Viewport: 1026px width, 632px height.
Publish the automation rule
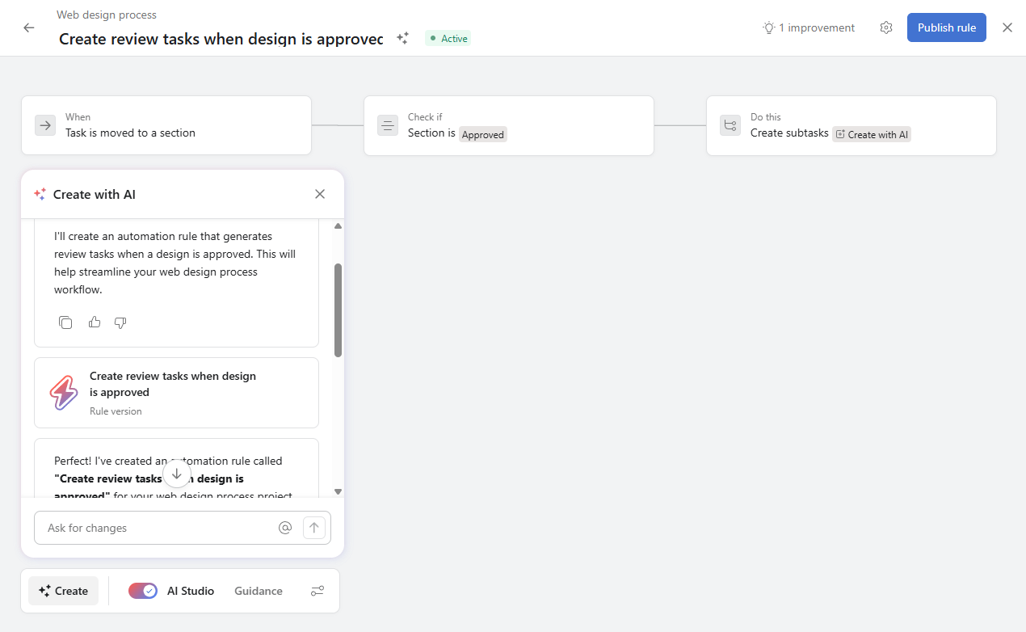pos(946,27)
